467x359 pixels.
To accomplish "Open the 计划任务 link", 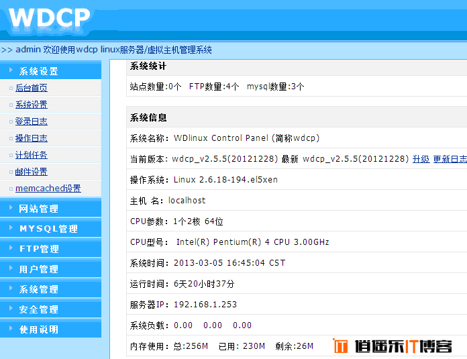I will (x=32, y=155).
